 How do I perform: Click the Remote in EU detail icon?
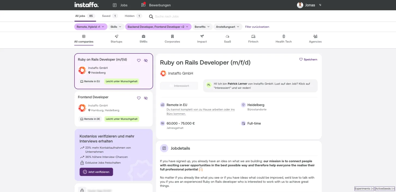click(162, 105)
